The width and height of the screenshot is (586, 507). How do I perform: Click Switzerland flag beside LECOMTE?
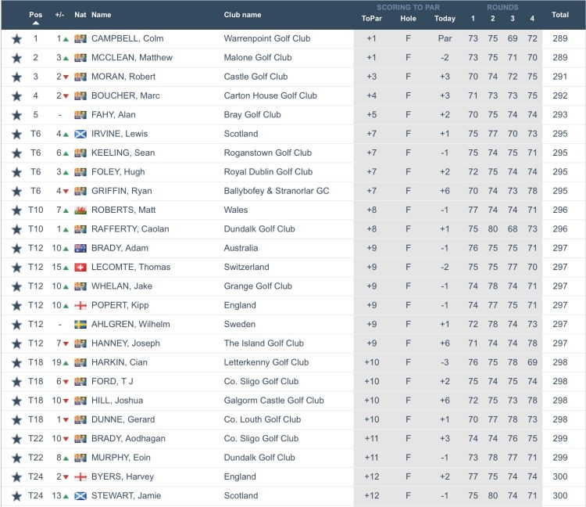[x=80, y=267]
